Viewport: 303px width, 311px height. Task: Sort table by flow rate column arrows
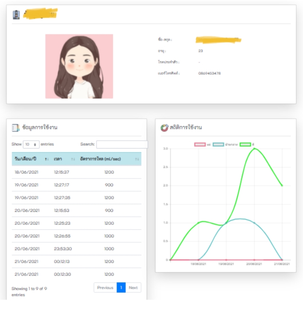point(137,159)
